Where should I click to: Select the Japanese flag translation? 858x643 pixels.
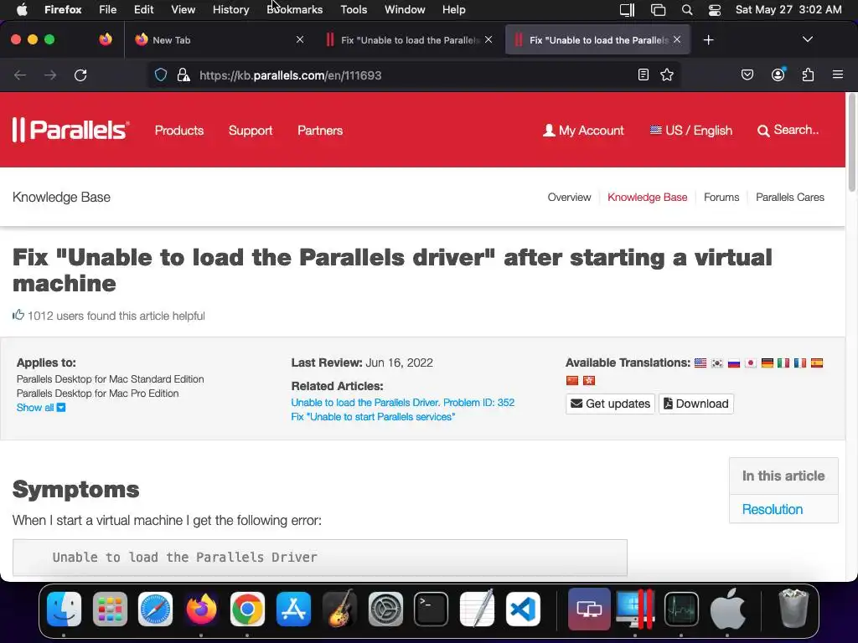751,363
